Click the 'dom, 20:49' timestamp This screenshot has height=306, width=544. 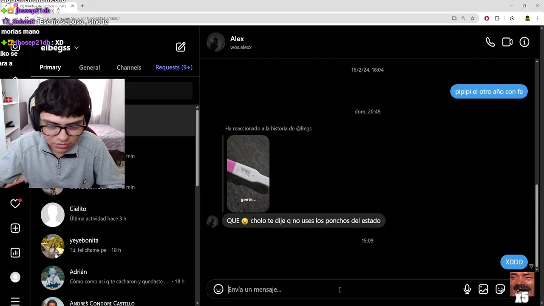[x=368, y=111]
